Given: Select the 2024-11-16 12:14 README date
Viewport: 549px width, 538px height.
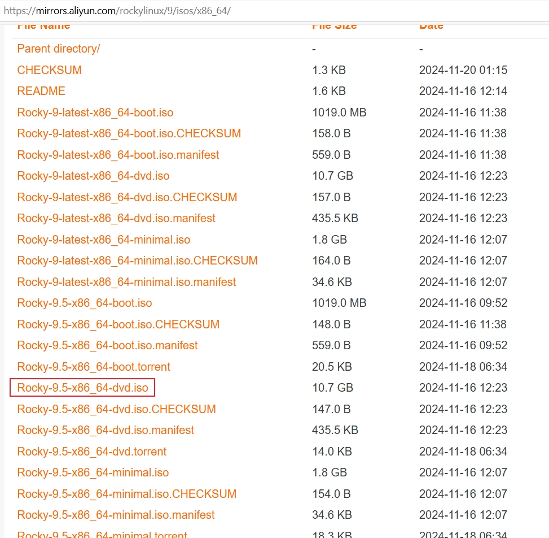Looking at the screenshot, I should [463, 91].
